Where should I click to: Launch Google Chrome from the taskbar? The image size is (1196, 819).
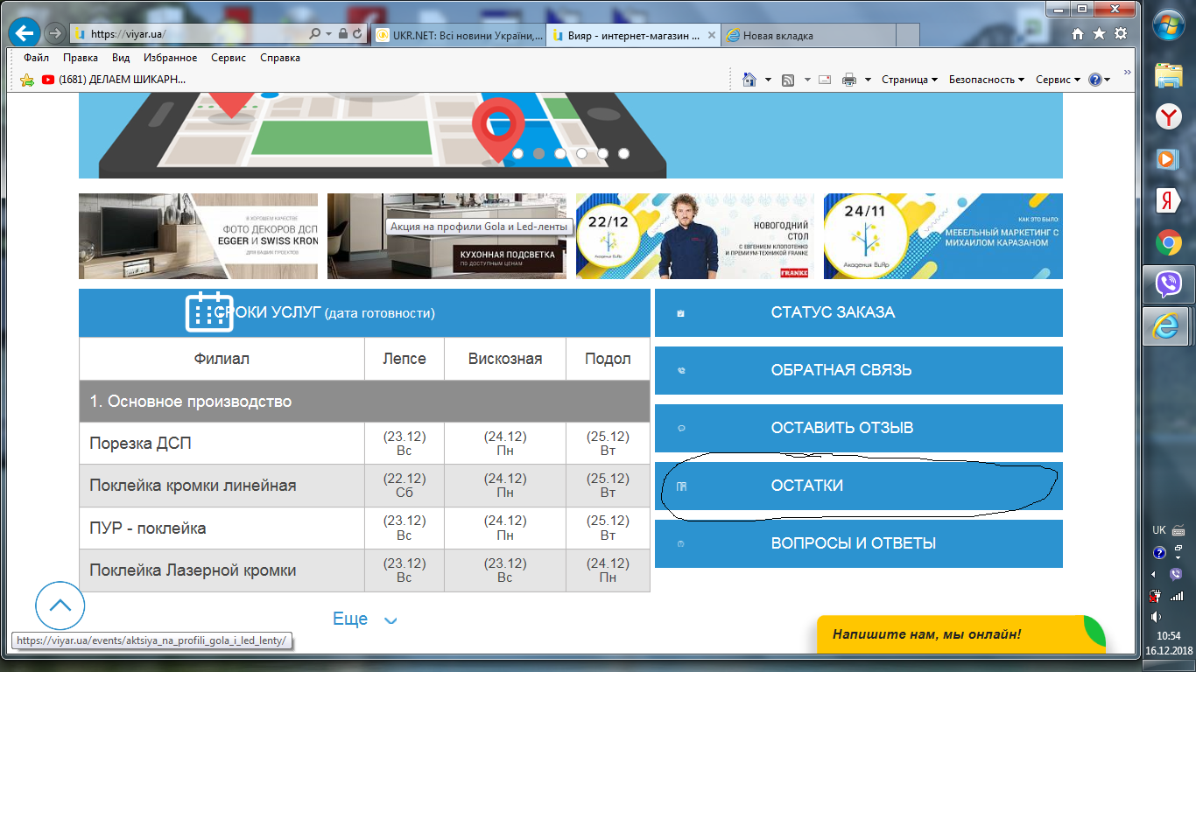click(1169, 242)
